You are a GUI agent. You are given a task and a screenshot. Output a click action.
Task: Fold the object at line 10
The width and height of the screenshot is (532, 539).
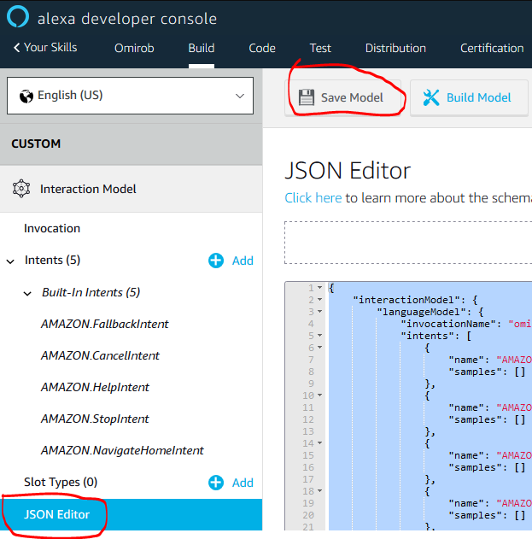pos(320,395)
